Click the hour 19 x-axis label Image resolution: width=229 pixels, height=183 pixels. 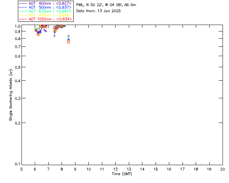click(209, 169)
